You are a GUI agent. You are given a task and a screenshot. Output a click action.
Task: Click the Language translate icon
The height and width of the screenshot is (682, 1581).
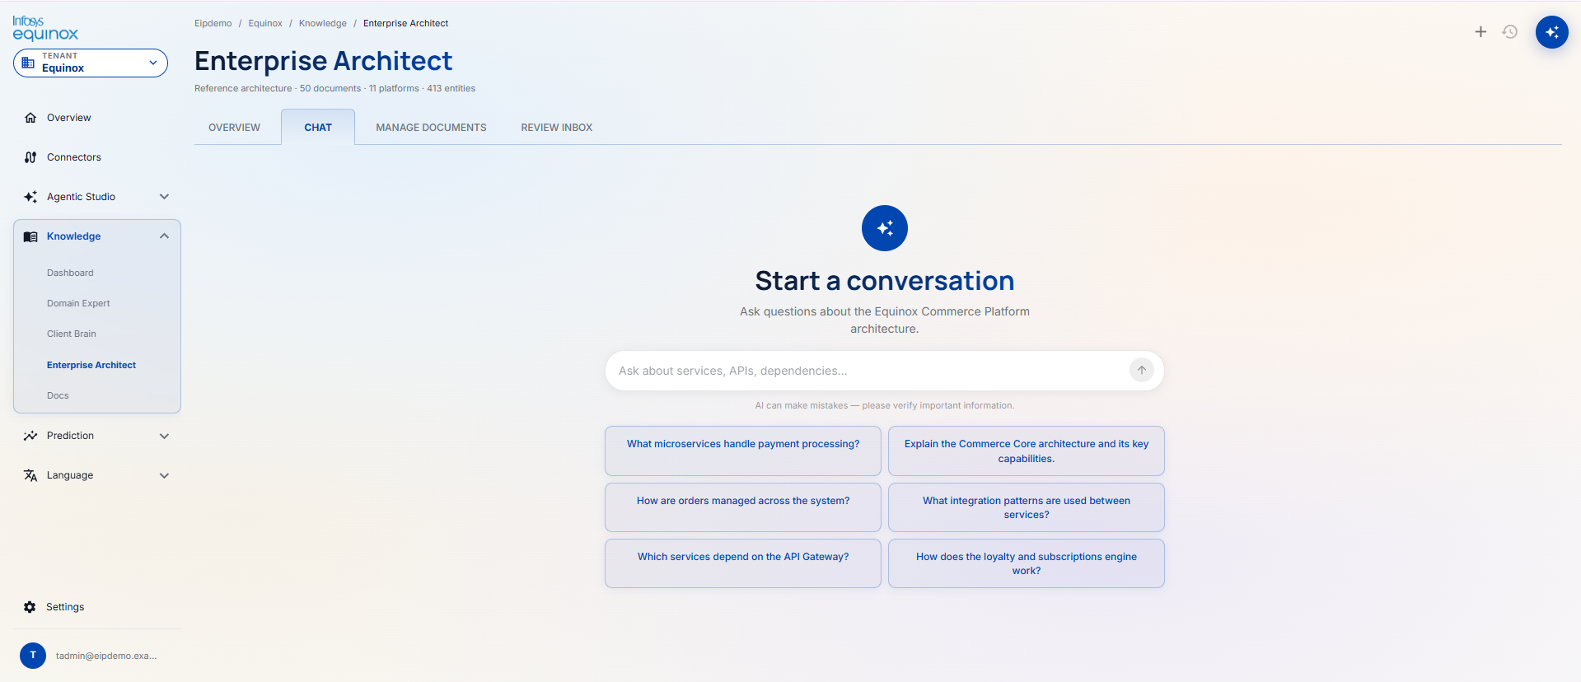(x=30, y=475)
